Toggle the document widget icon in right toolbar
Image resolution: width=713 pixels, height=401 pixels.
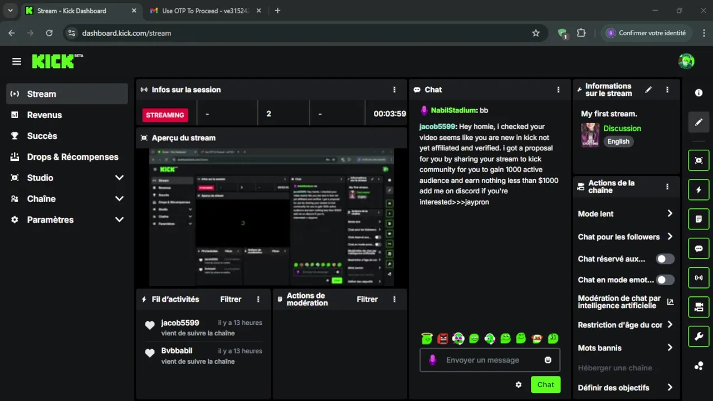click(699, 219)
